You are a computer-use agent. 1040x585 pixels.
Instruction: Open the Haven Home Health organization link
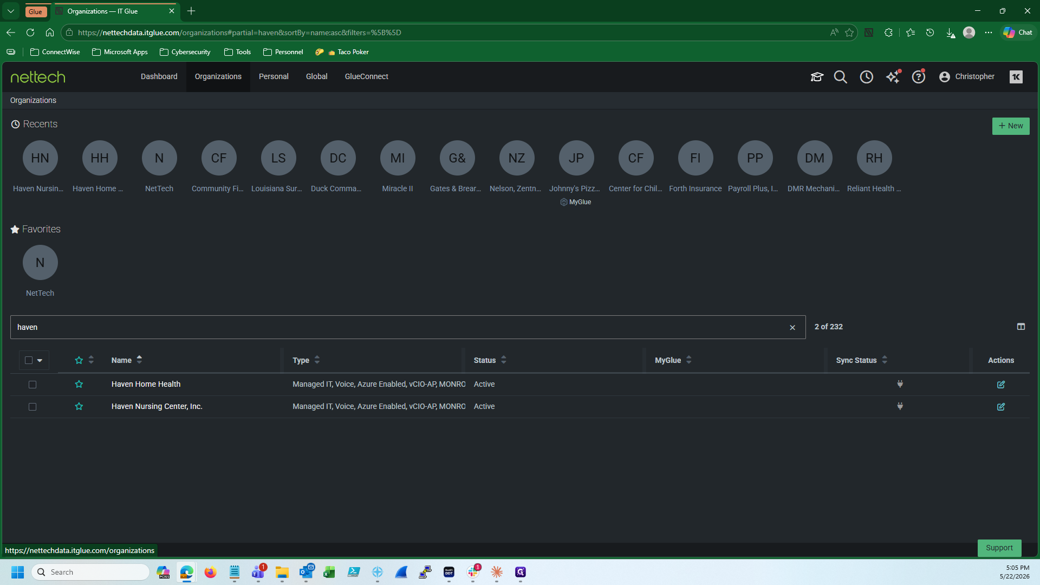[146, 384]
